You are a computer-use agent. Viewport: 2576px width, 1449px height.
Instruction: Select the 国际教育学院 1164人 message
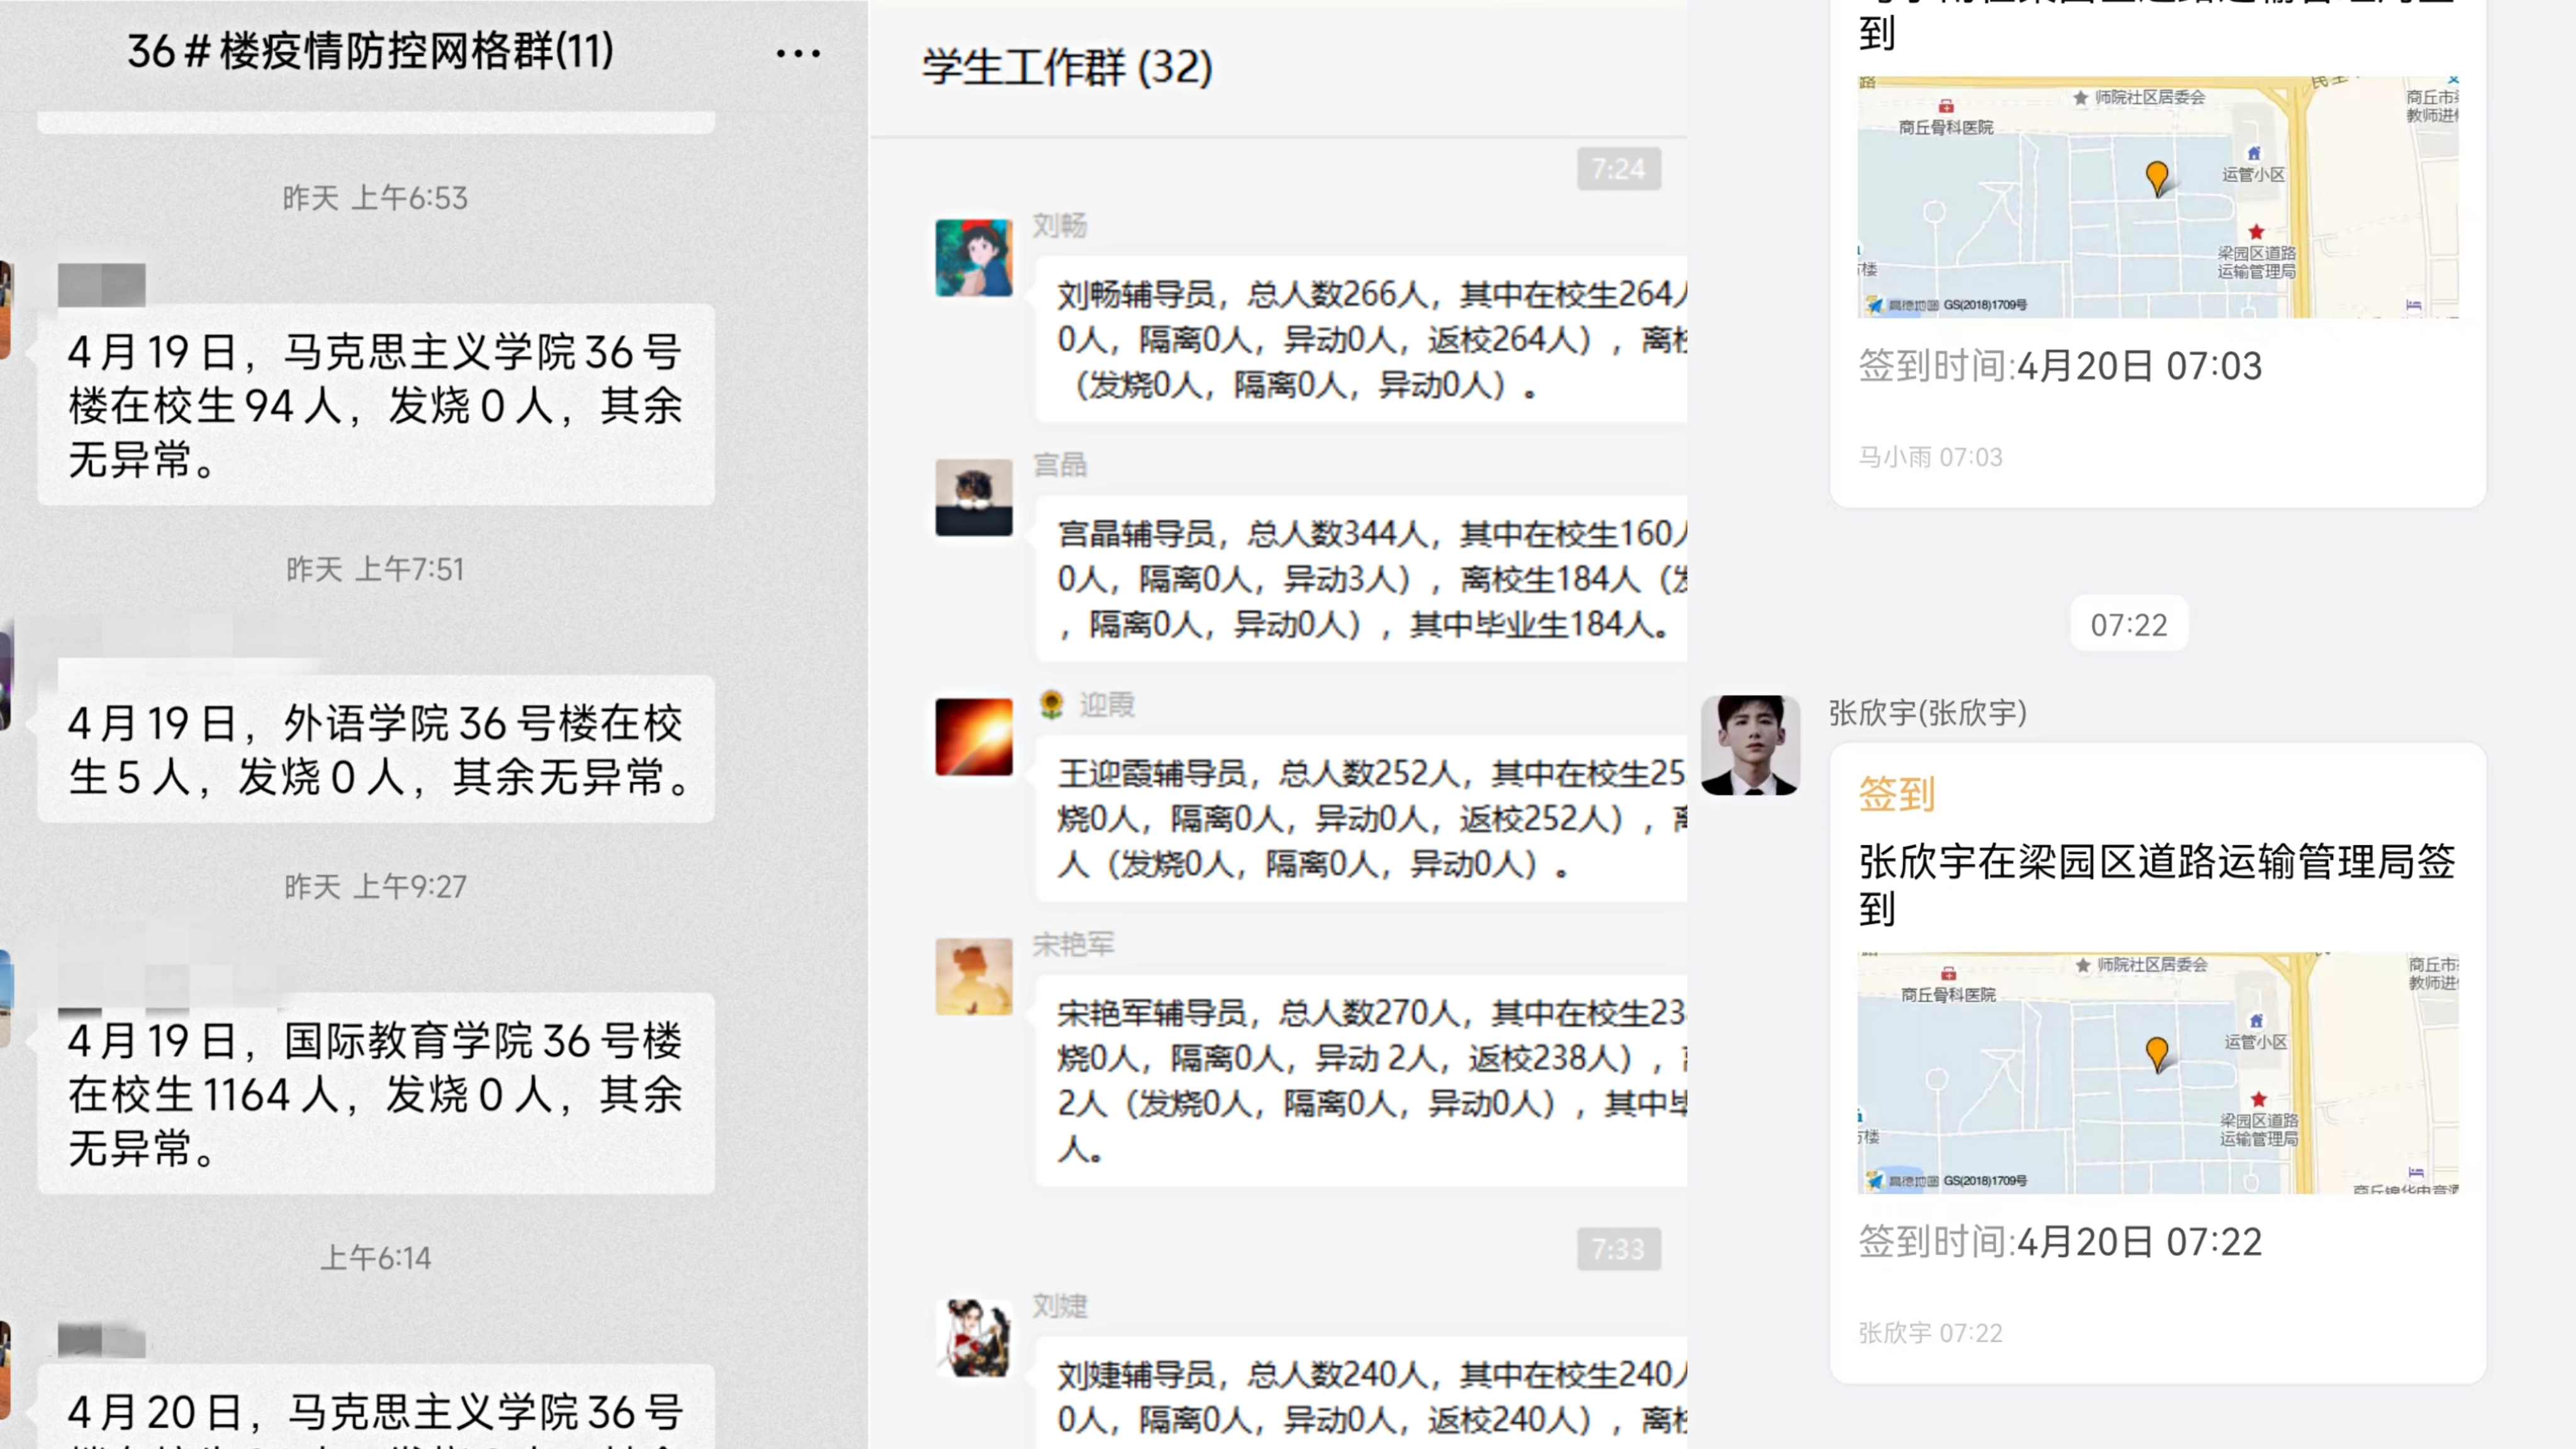point(375,1093)
